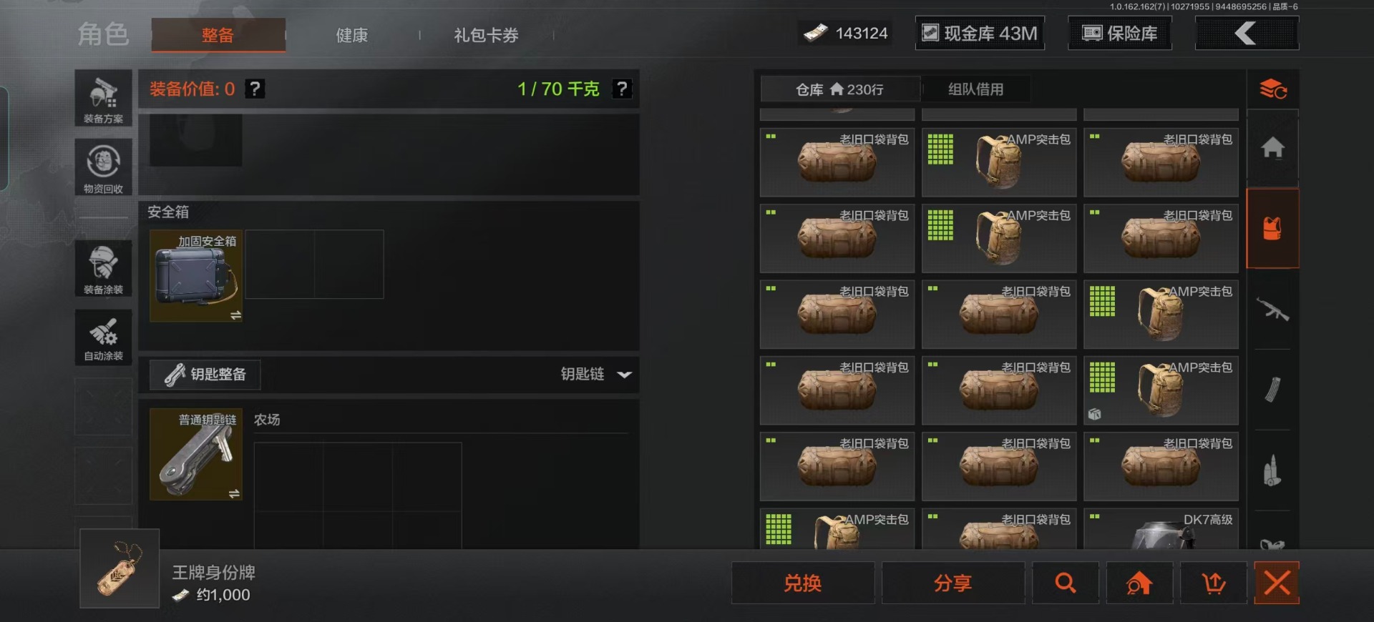The height and width of the screenshot is (622, 1374).
Task: Switch to the 组队借用 tab
Action: coord(976,89)
